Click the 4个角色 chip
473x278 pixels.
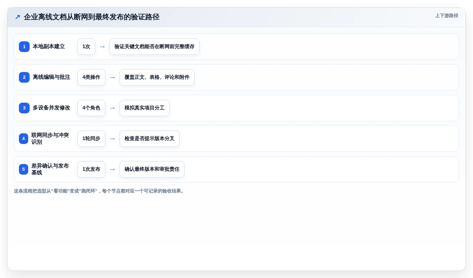(91, 108)
